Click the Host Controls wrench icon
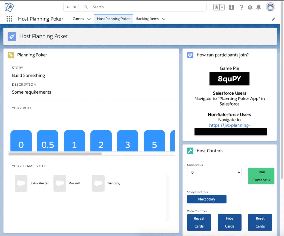 [x=190, y=151]
